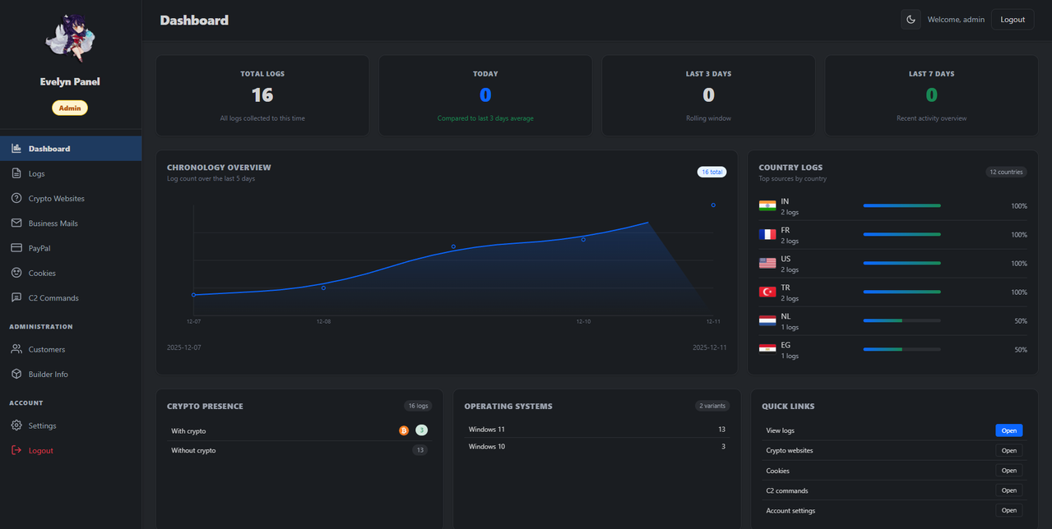The image size is (1052, 529).
Task: Click the "LAST 7 DAYS" card heading
Action: tap(932, 74)
